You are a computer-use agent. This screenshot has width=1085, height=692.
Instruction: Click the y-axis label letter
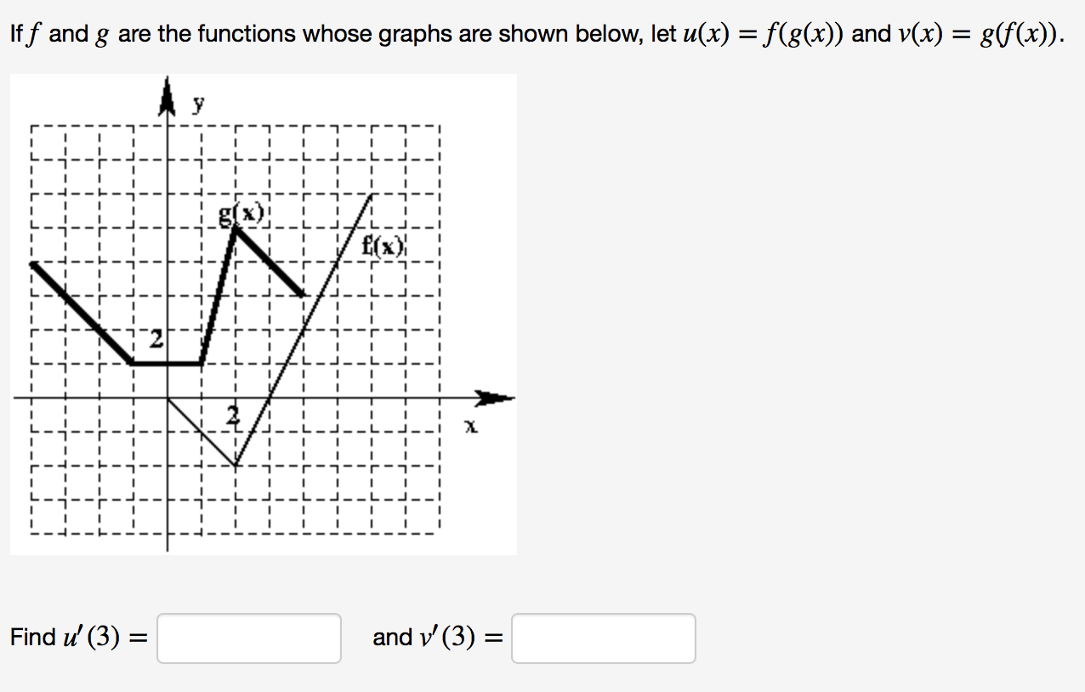click(198, 105)
